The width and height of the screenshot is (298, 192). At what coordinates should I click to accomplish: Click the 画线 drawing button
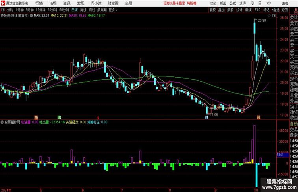point(248,10)
